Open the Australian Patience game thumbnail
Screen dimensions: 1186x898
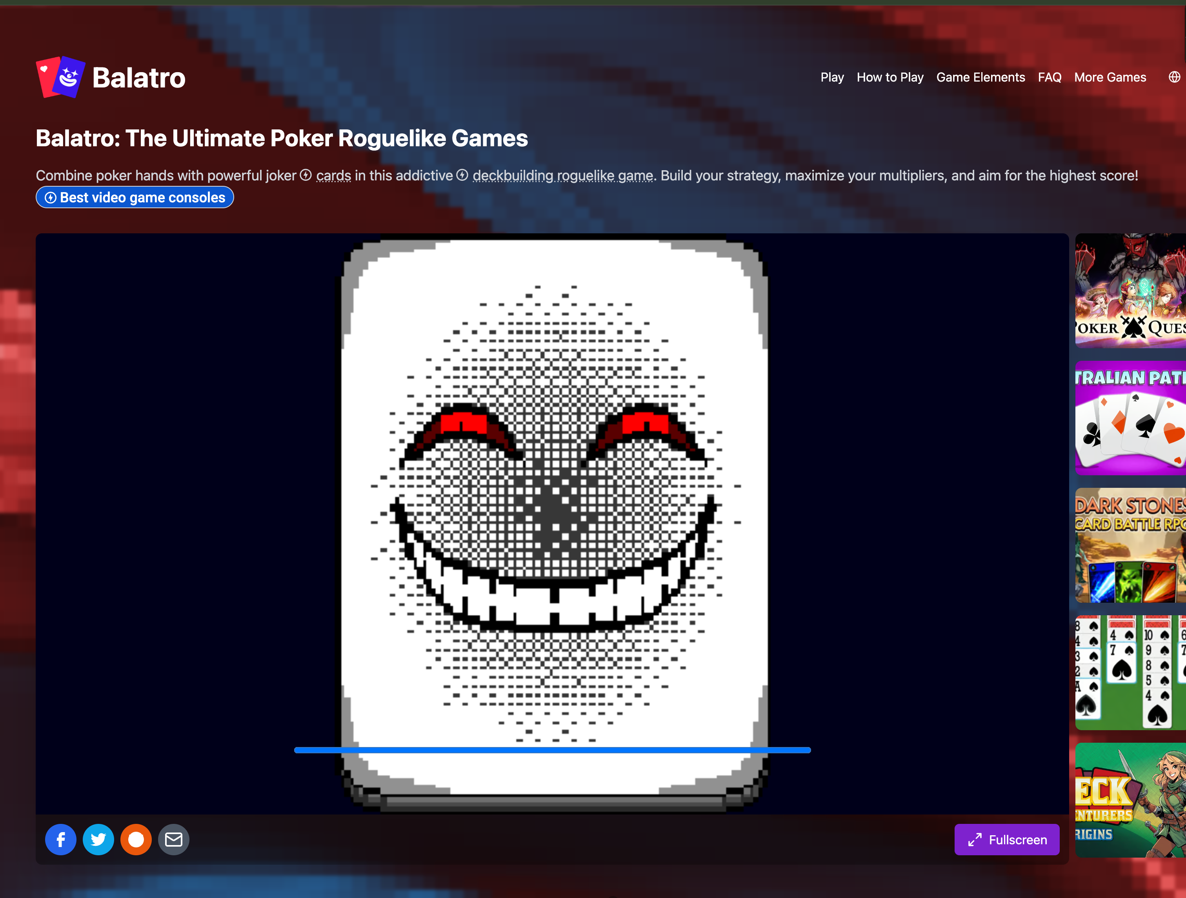(x=1130, y=418)
